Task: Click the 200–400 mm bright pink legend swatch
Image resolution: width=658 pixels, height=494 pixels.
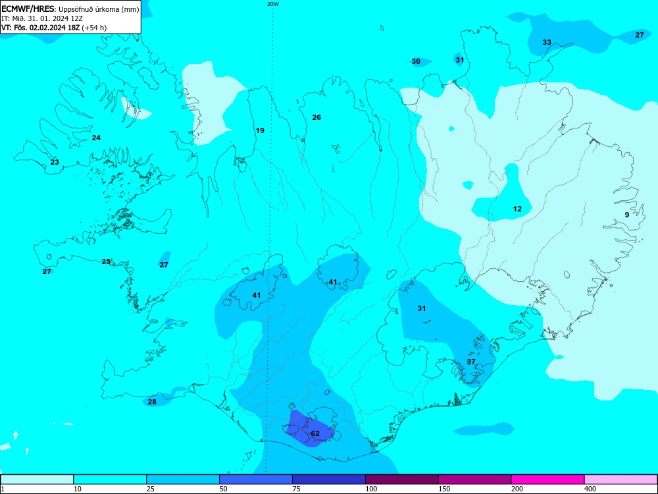Action: click(548, 480)
